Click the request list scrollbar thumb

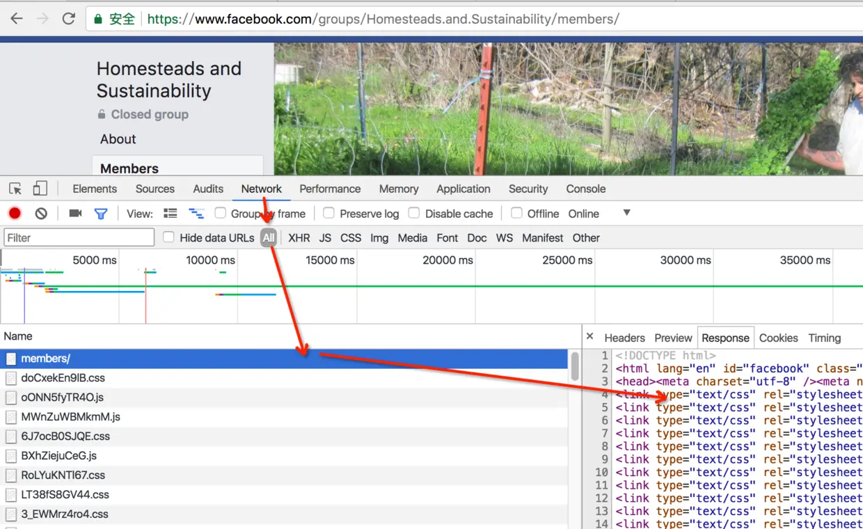tap(575, 365)
